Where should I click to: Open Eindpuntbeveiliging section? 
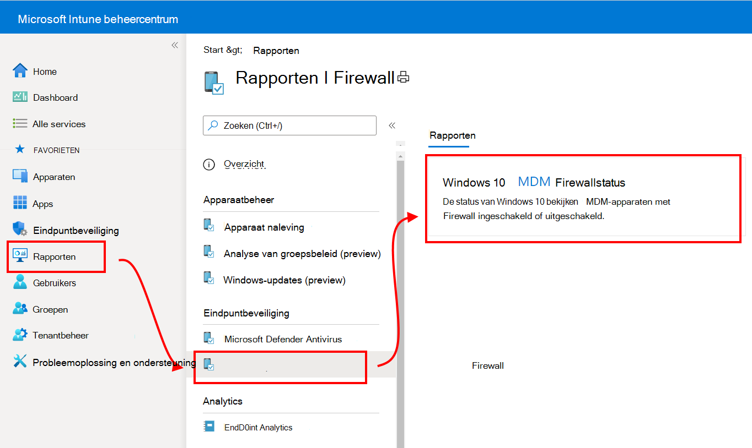[x=76, y=231]
